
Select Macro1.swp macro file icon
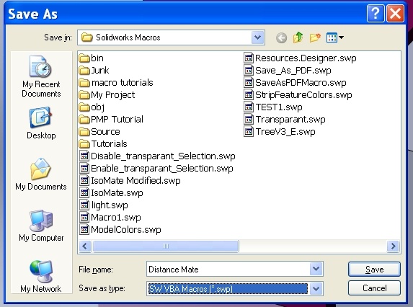(x=84, y=217)
